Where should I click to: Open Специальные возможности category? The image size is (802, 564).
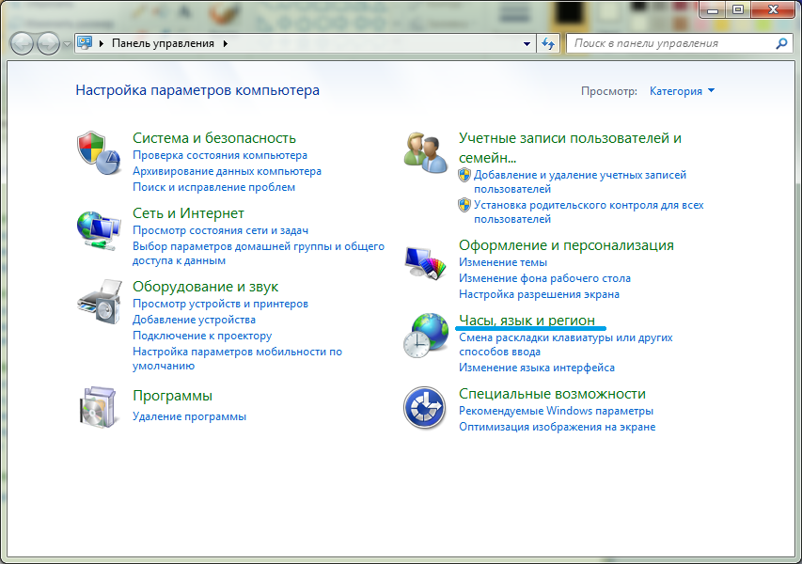[552, 394]
